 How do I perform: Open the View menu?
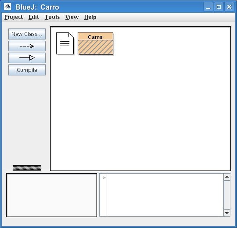point(72,17)
